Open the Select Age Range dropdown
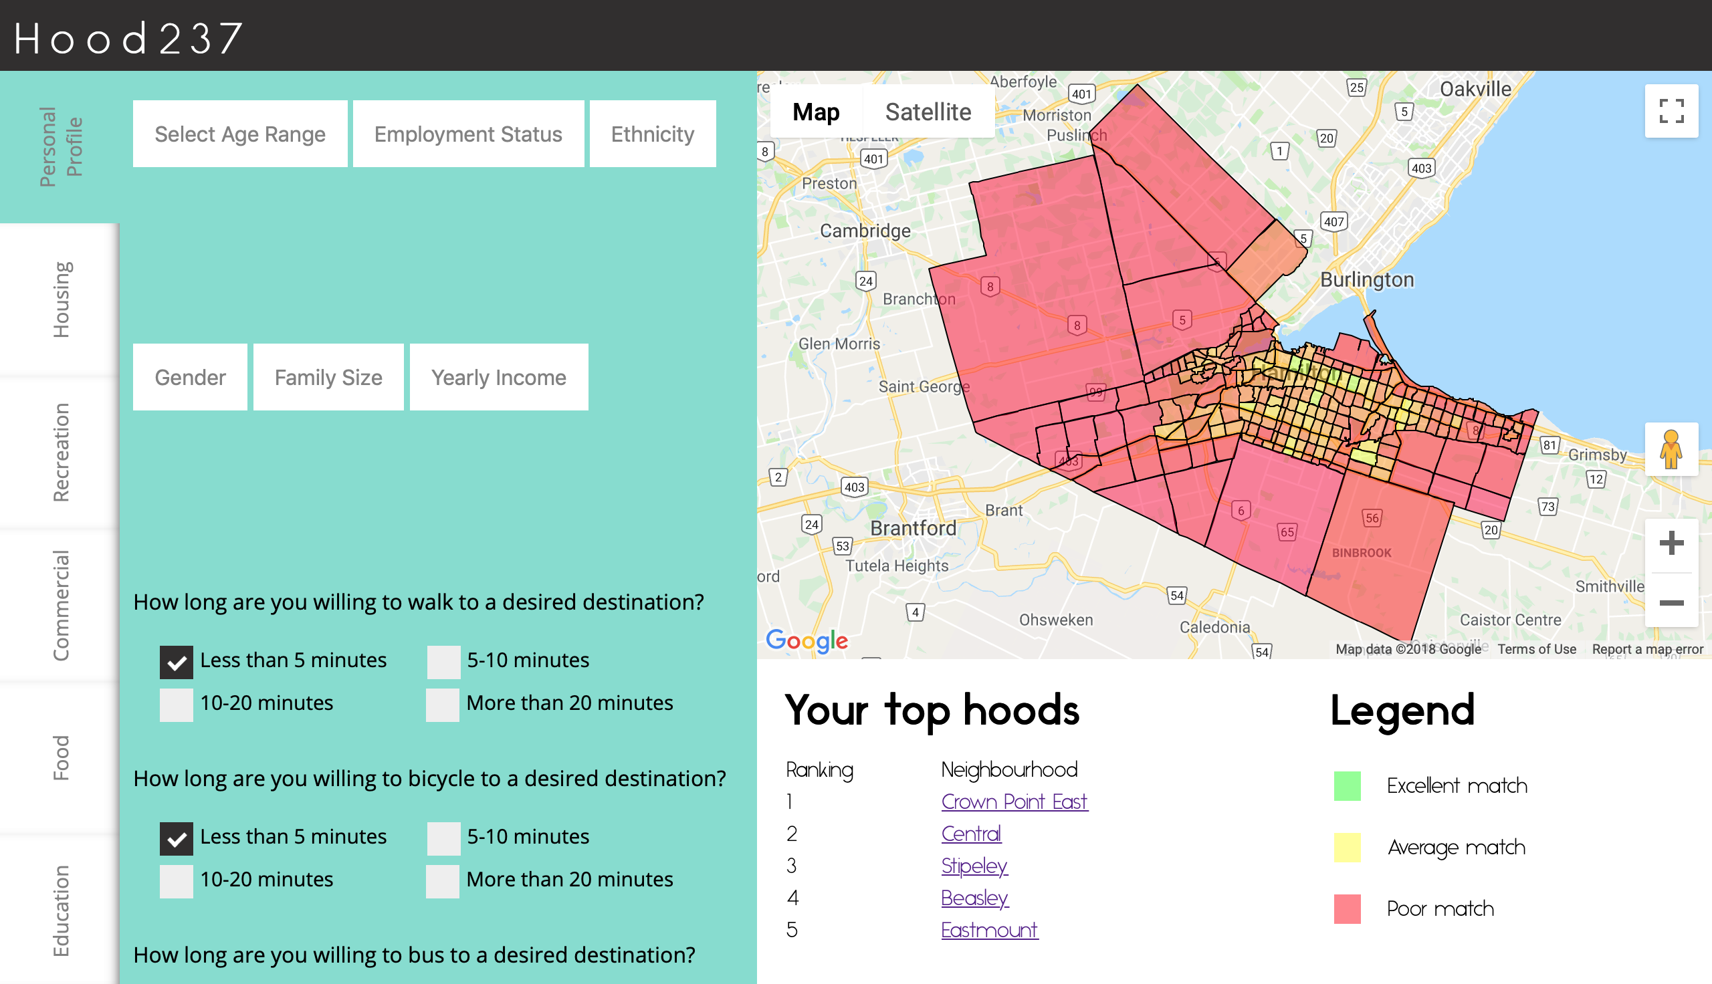Viewport: 1712px width, 984px height. tap(240, 134)
